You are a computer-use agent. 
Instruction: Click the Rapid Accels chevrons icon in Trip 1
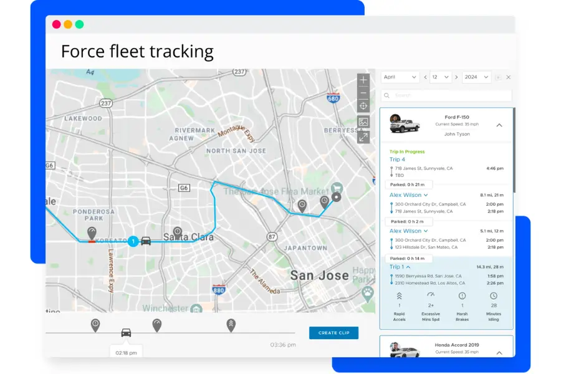tap(400, 296)
